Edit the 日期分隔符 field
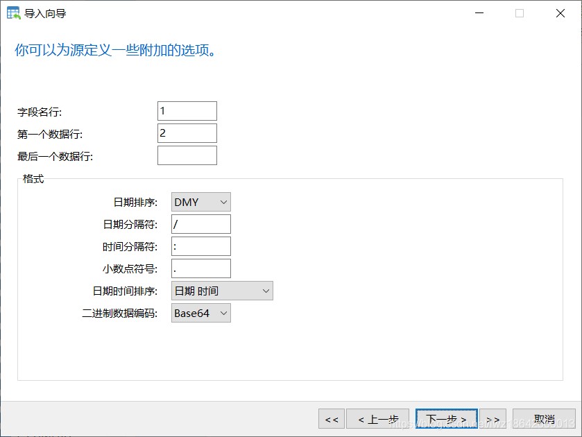Viewport: 582px width, 437px height. 200,224
